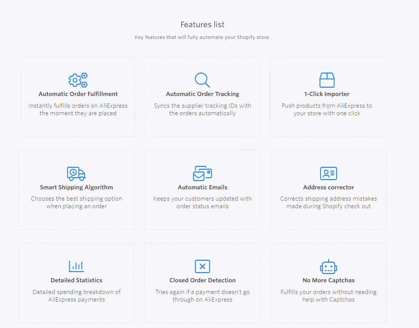Click the Automatic Order Fulfillment gears icon

[x=78, y=80]
